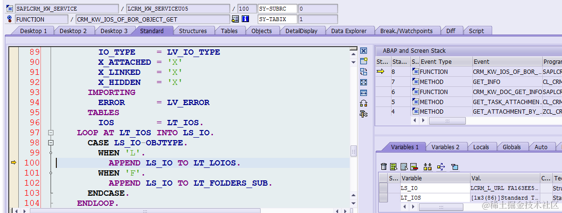Switch to the Auto tab
The width and height of the screenshot is (562, 213).
pyautogui.click(x=541, y=147)
